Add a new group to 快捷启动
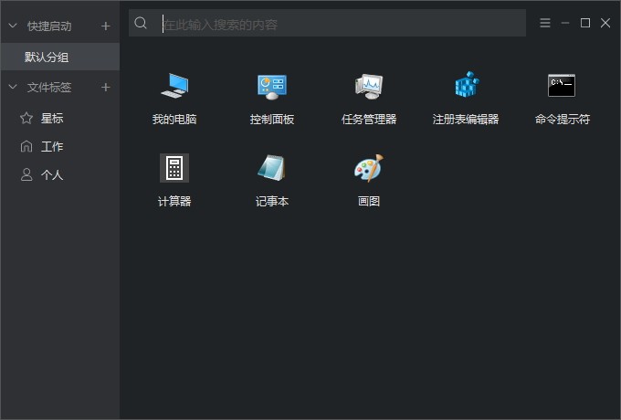Viewport: 621px width, 420px height. tap(105, 26)
